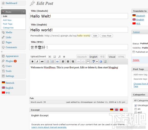The height and width of the screenshot is (130, 148).
Task: Switch editor to Deutsch tab
Action: tap(82, 57)
